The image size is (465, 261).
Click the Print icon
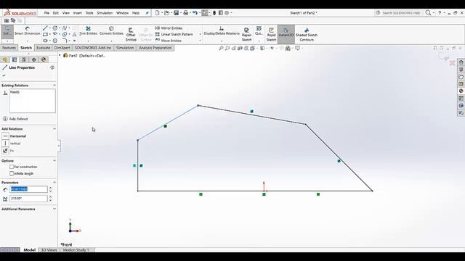tap(186, 13)
